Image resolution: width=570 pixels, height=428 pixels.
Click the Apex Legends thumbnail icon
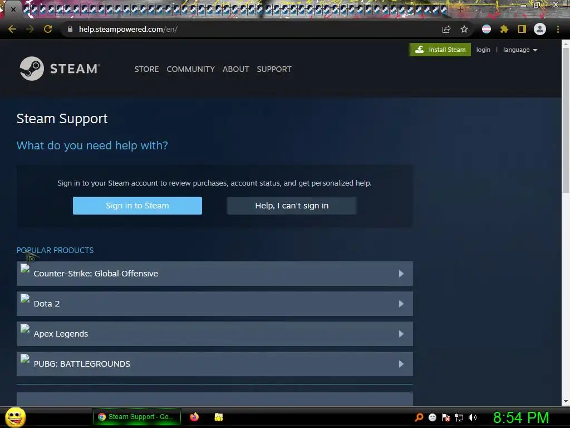click(x=25, y=329)
